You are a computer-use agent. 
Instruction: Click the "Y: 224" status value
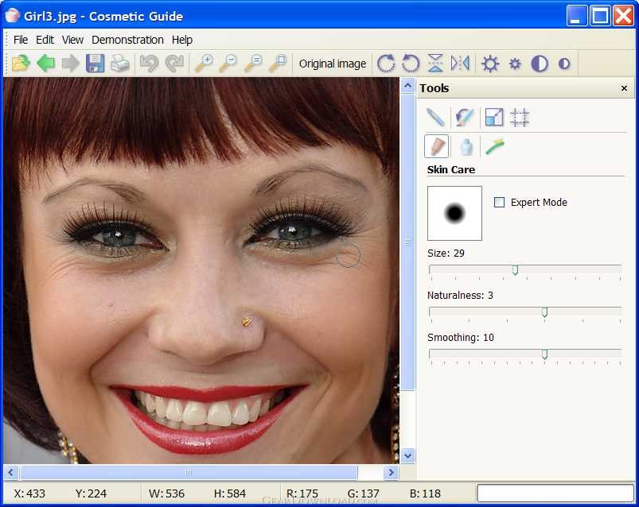[91, 493]
